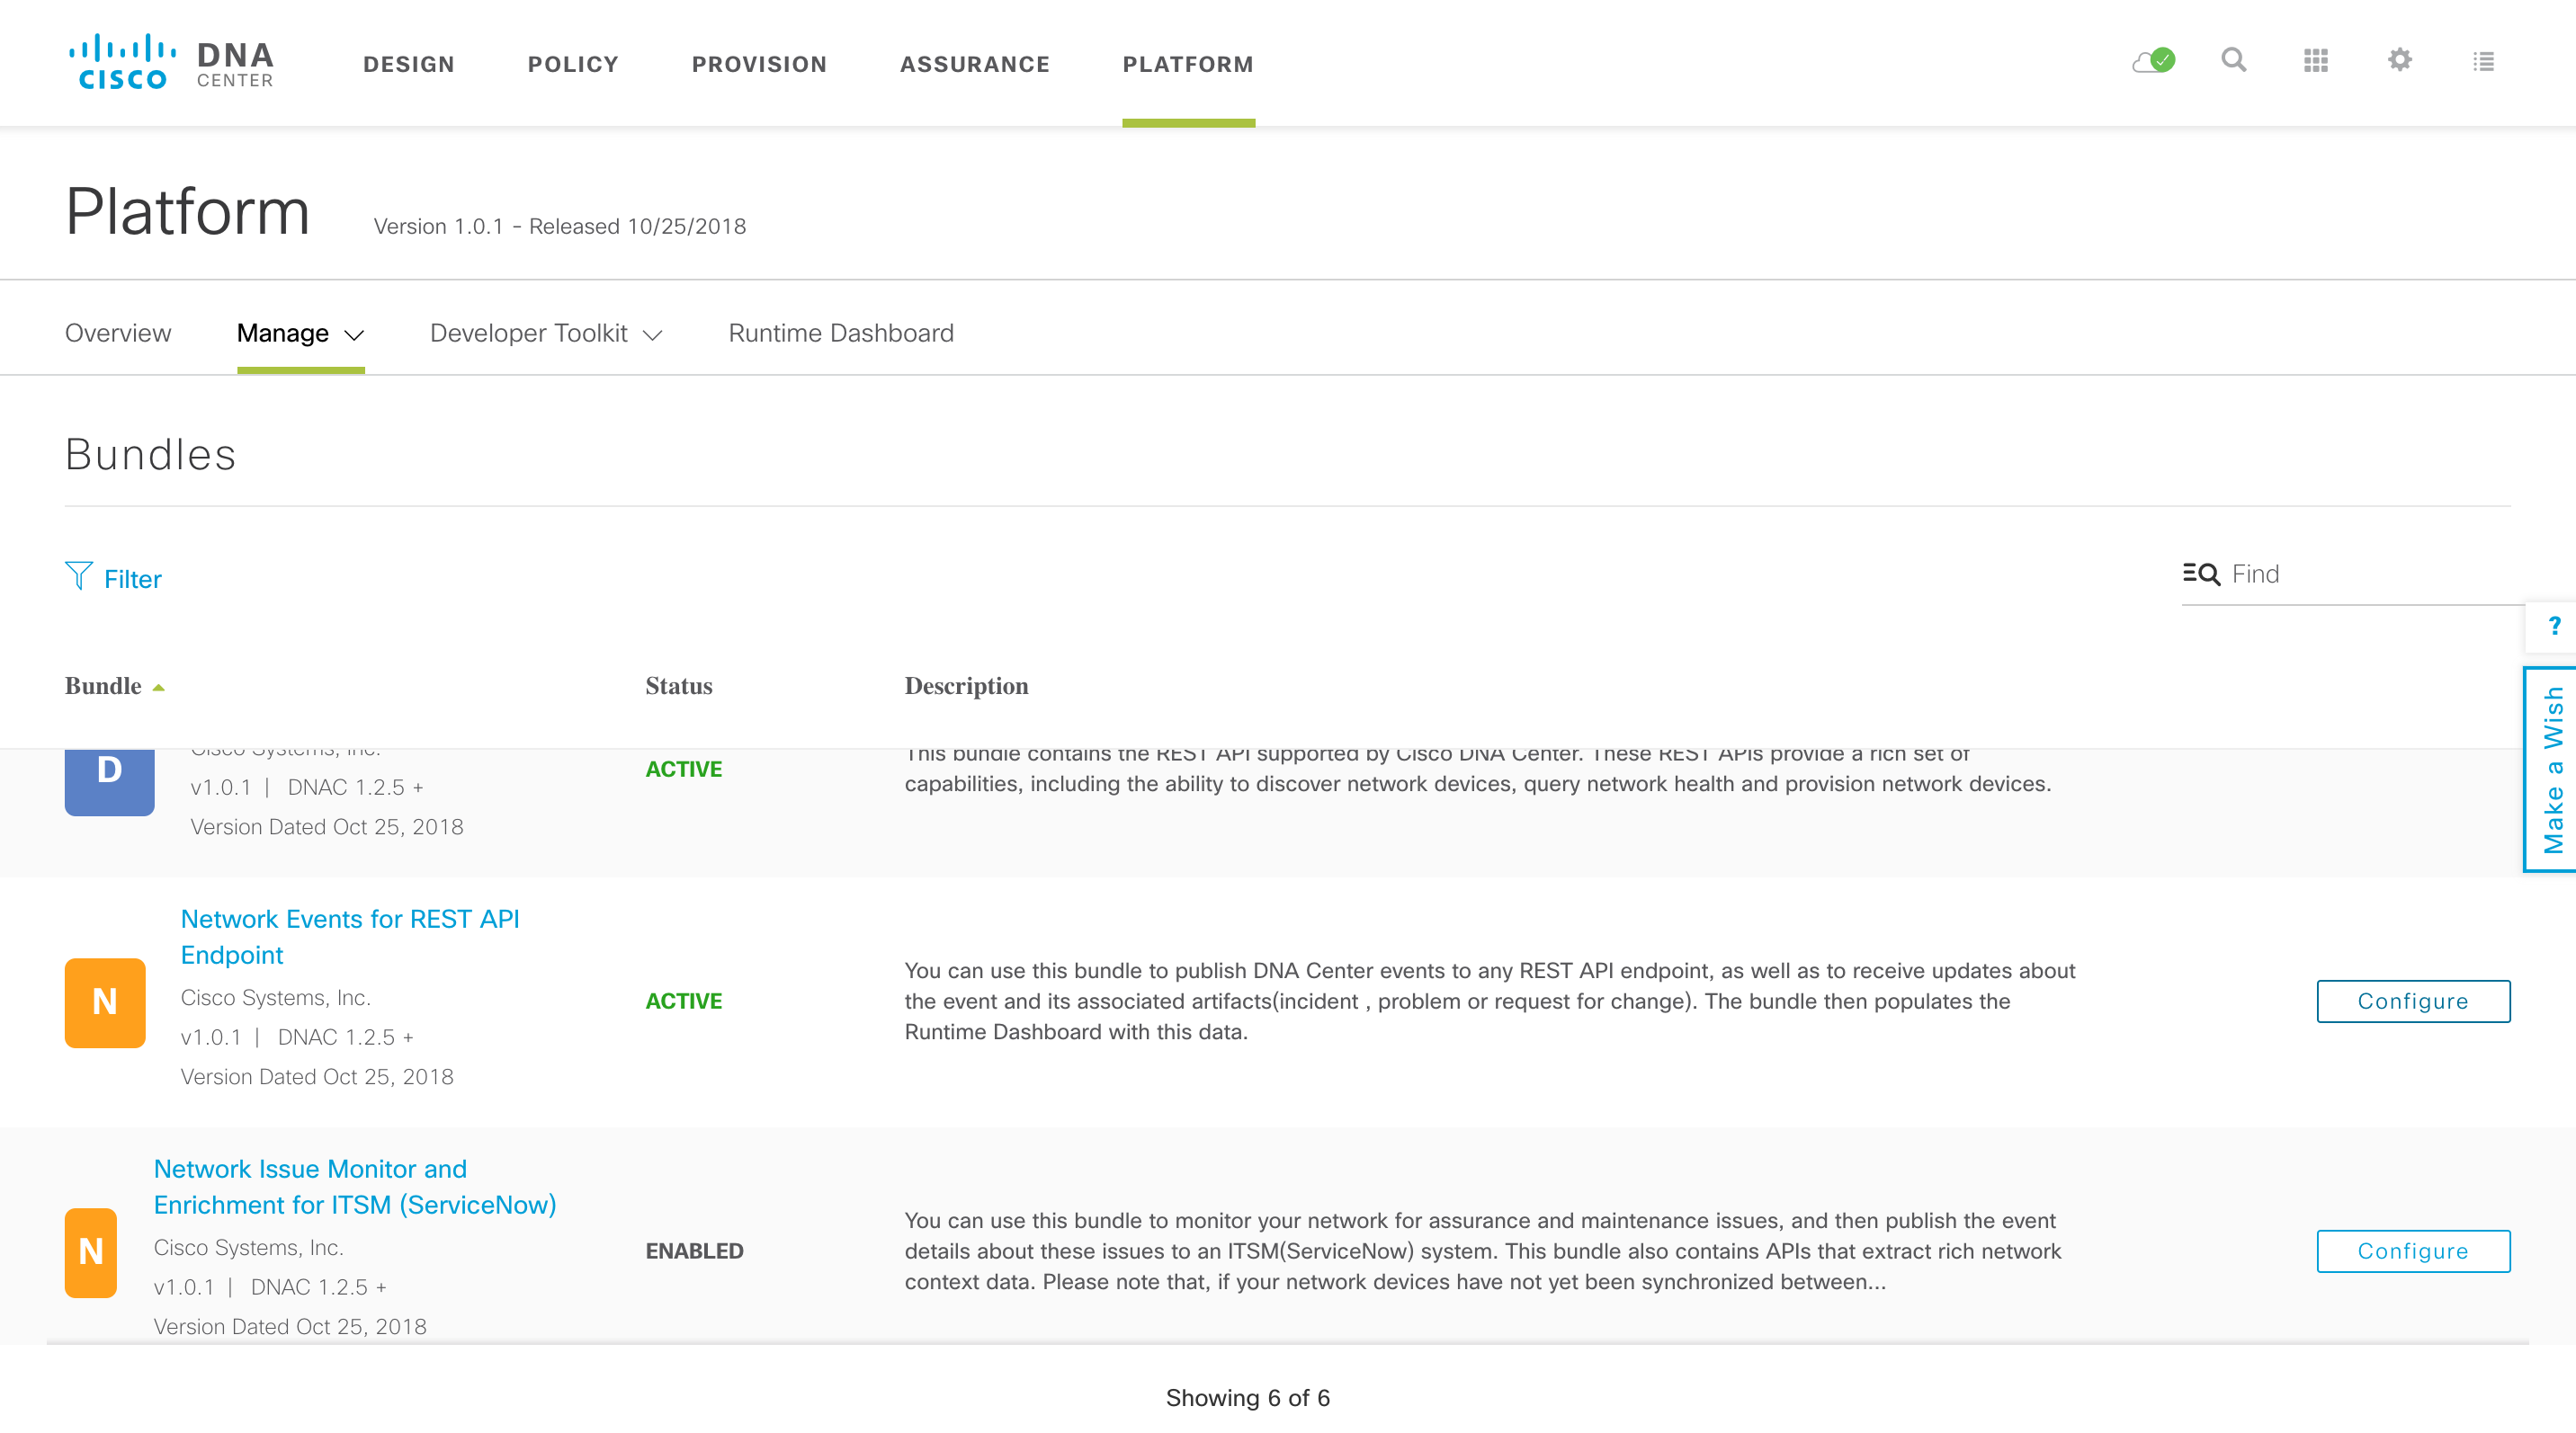
Task: Click the cloud sync status icon
Action: point(2152,61)
